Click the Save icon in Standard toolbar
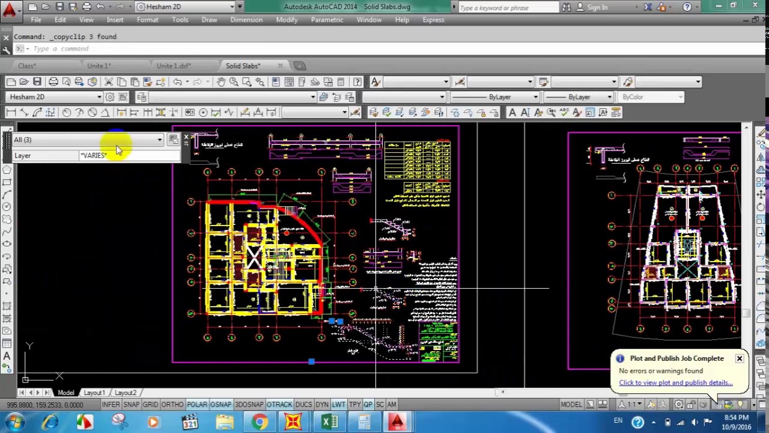The image size is (769, 433). [x=37, y=82]
